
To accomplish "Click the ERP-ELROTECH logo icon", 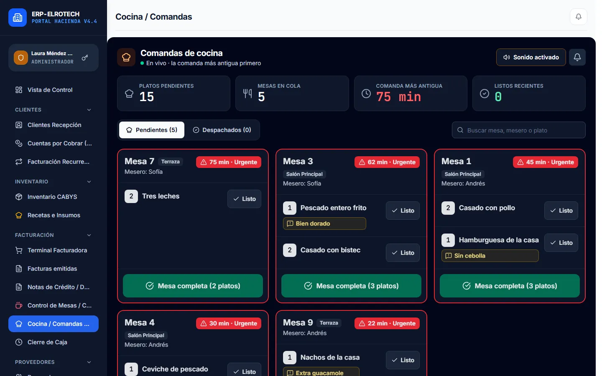I will tap(18, 18).
